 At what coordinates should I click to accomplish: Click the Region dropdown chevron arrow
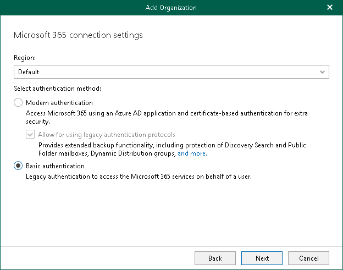point(322,72)
